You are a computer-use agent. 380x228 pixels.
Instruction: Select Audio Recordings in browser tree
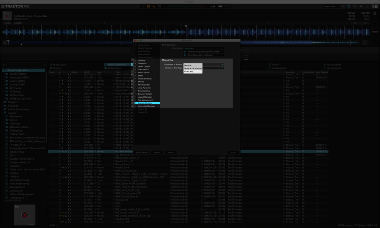19,110
